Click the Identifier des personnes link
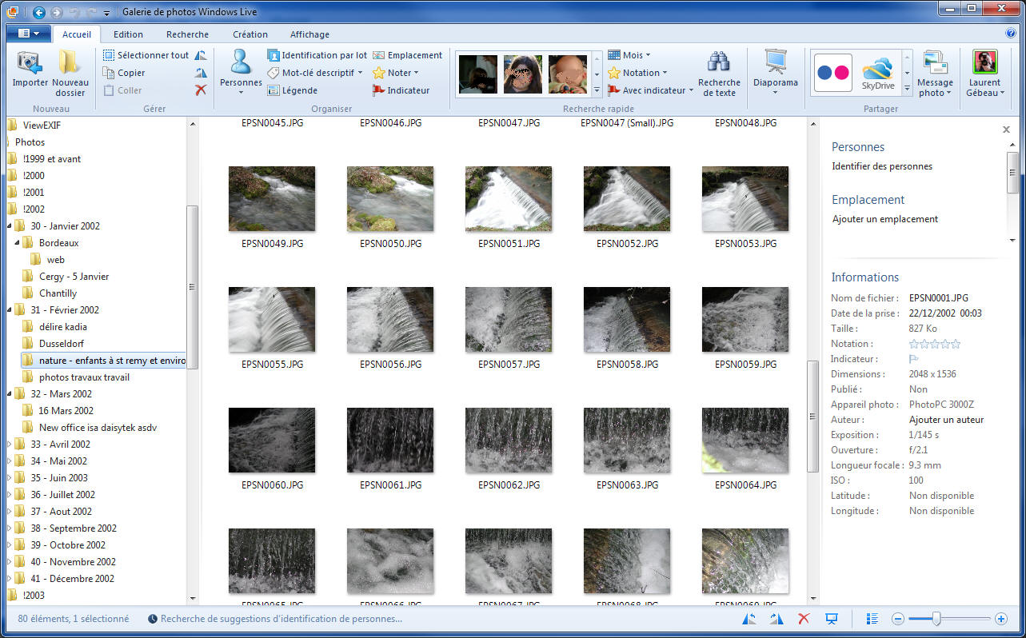Image resolution: width=1026 pixels, height=638 pixels. pyautogui.click(x=882, y=166)
